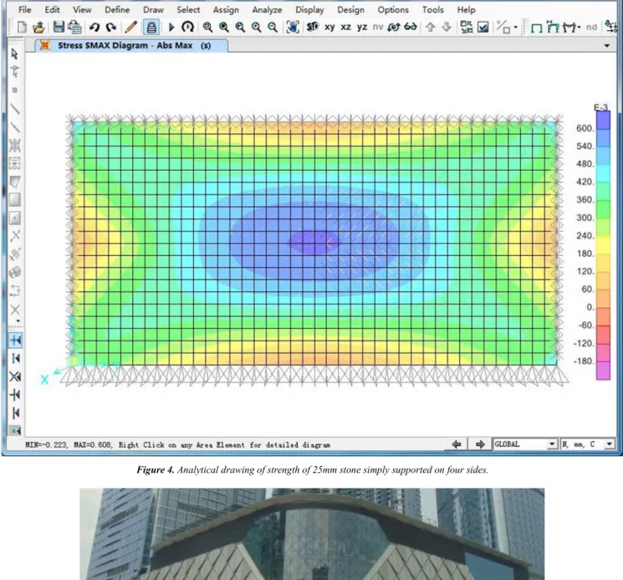The width and height of the screenshot is (623, 580).
Task: Save the model with the floppy disk icon
Action: 59,27
